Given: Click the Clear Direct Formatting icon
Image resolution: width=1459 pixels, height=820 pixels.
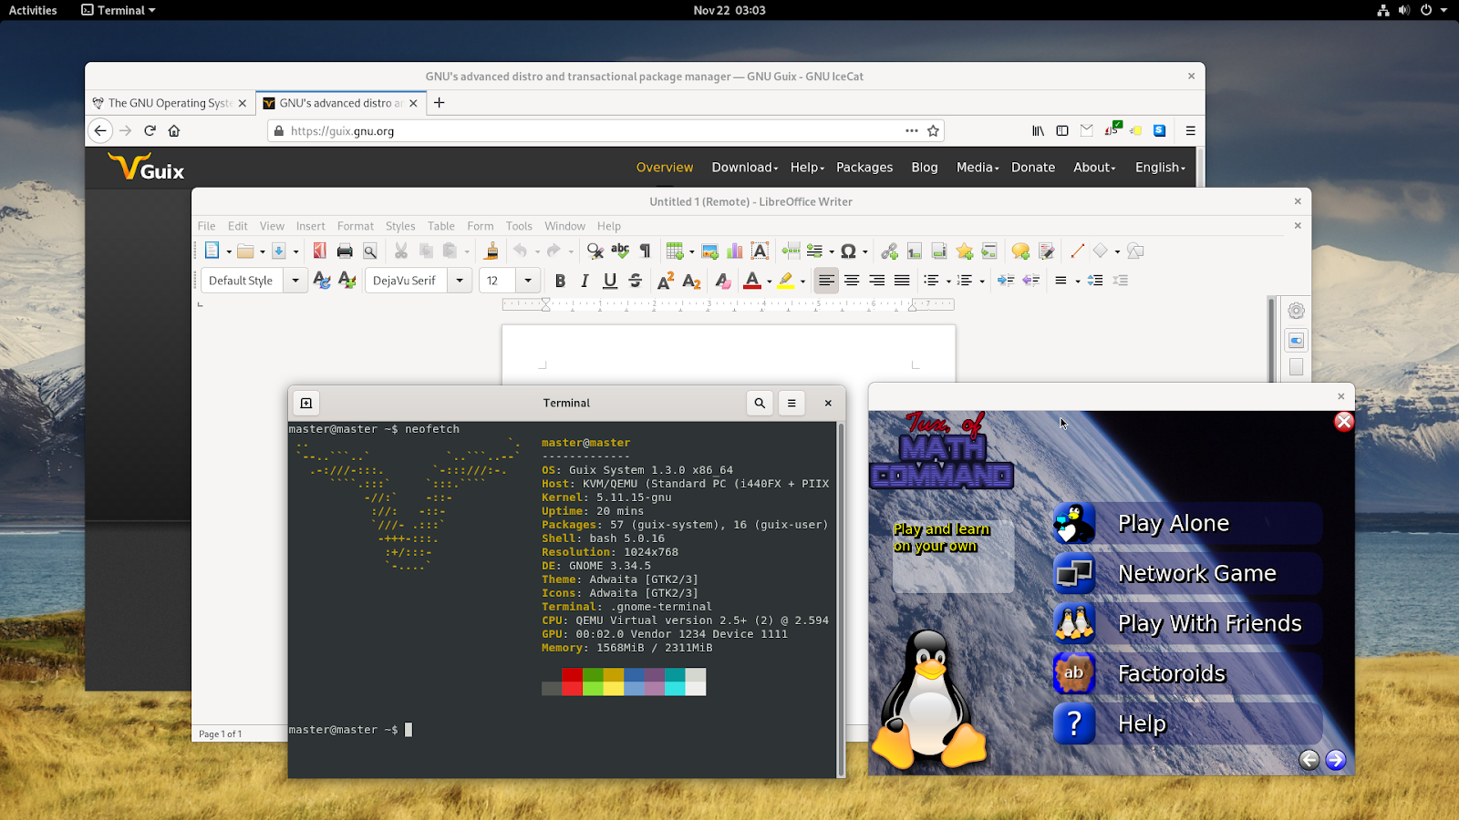Looking at the screenshot, I should 722,281.
